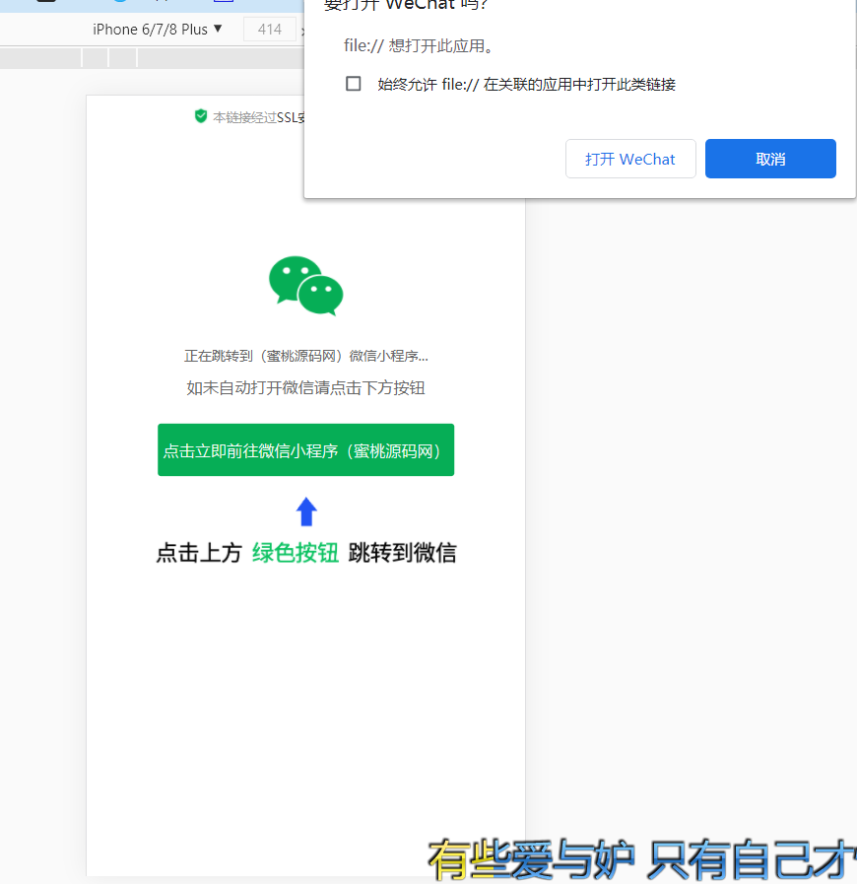857x884 pixels.
Task: Click the blue 取消 button
Action: click(770, 158)
